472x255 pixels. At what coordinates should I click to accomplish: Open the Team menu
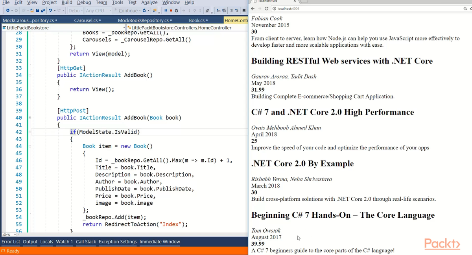pyautogui.click(x=101, y=2)
